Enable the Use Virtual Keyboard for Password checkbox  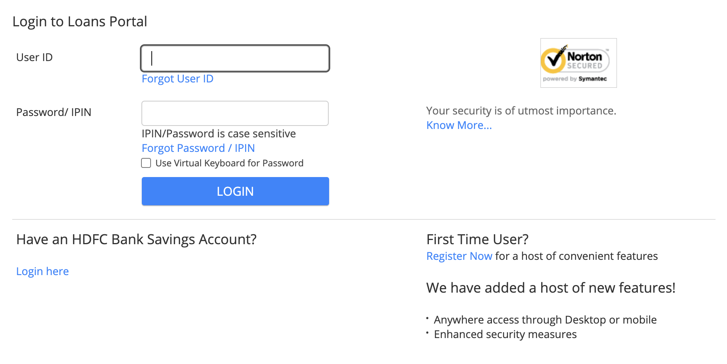point(146,163)
